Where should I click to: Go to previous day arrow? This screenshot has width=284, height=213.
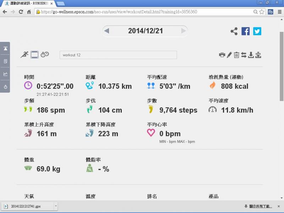[107, 31]
